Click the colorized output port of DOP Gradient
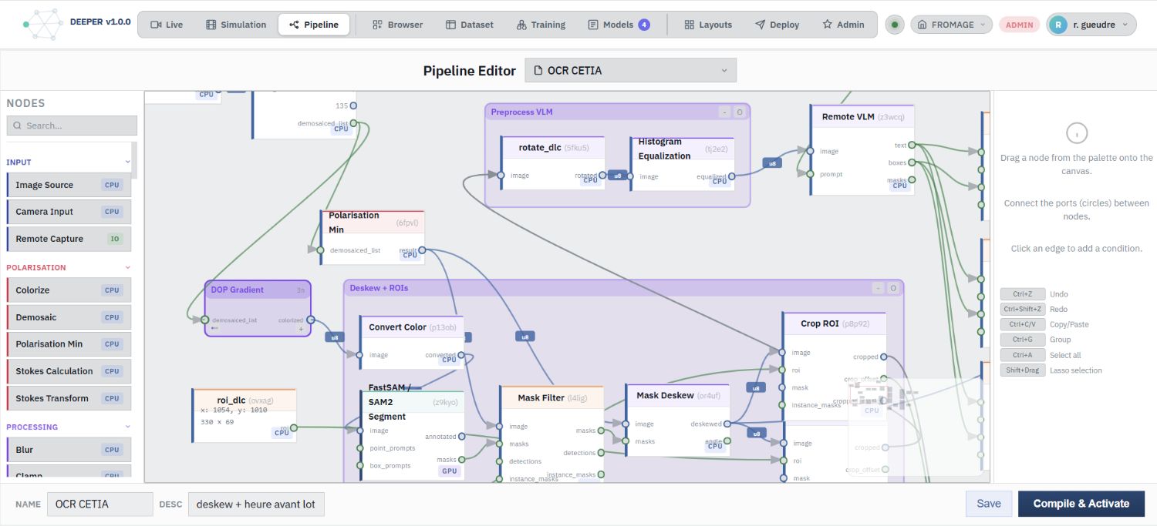This screenshot has height=526, width=1157. click(310, 320)
